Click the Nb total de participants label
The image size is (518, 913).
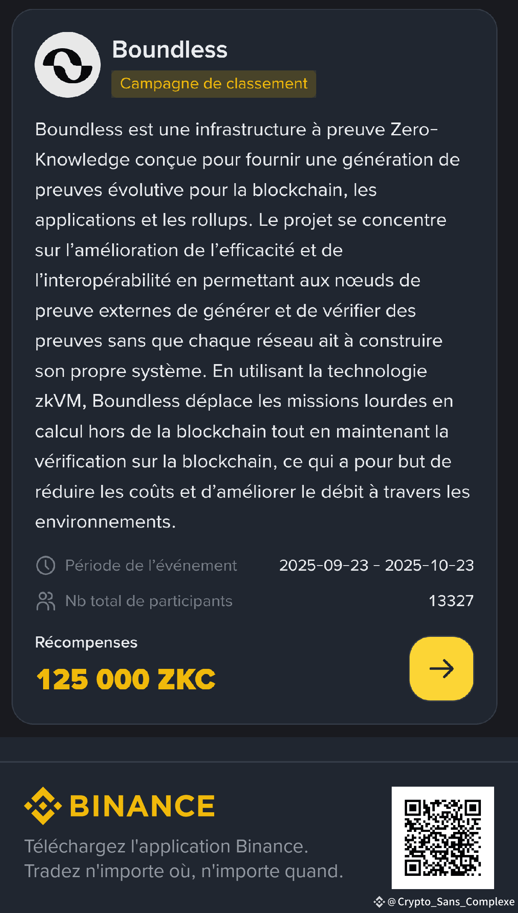(148, 601)
